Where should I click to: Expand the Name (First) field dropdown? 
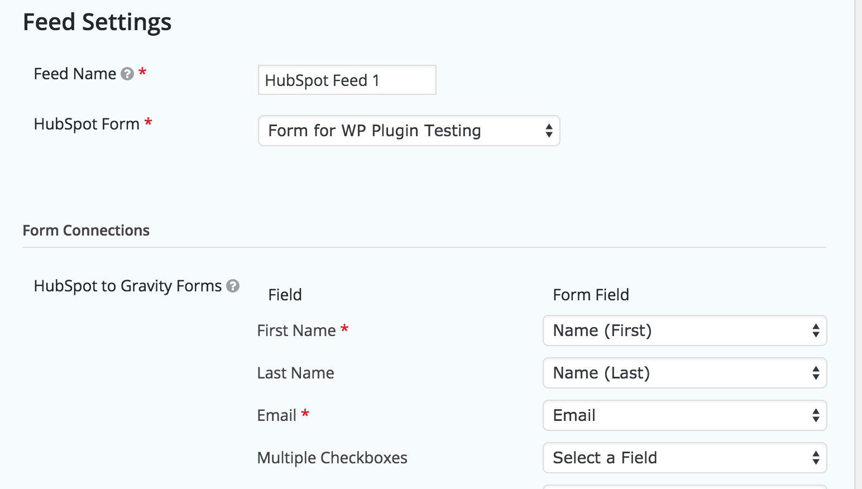(684, 330)
